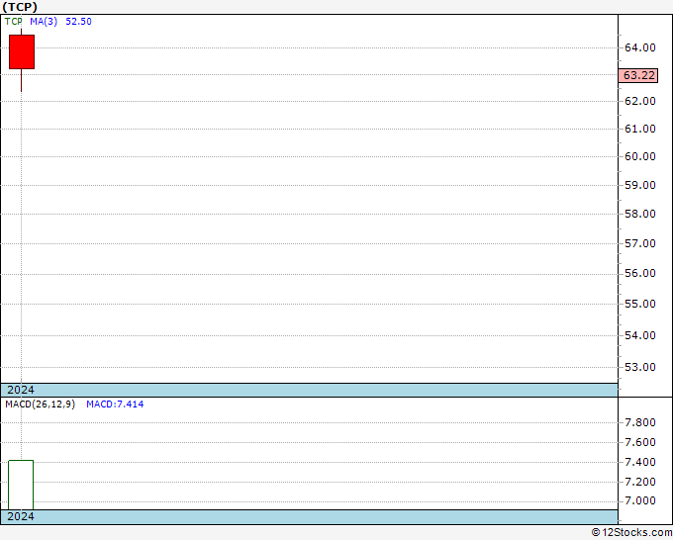The image size is (673, 540).
Task: Click the red TCP candlestick body
Action: [x=22, y=51]
